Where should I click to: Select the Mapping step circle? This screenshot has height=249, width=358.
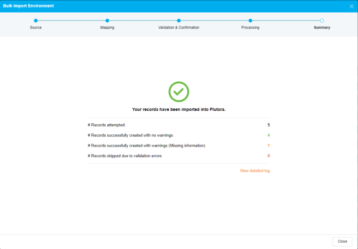pyautogui.click(x=107, y=20)
